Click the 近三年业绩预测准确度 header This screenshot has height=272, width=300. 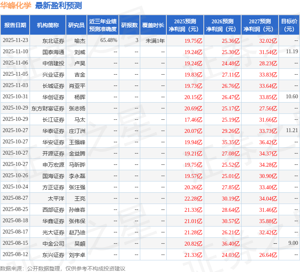tap(102, 25)
